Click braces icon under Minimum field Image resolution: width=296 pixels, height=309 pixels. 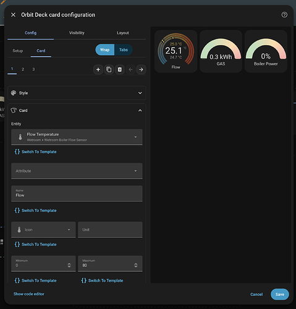pos(17,281)
